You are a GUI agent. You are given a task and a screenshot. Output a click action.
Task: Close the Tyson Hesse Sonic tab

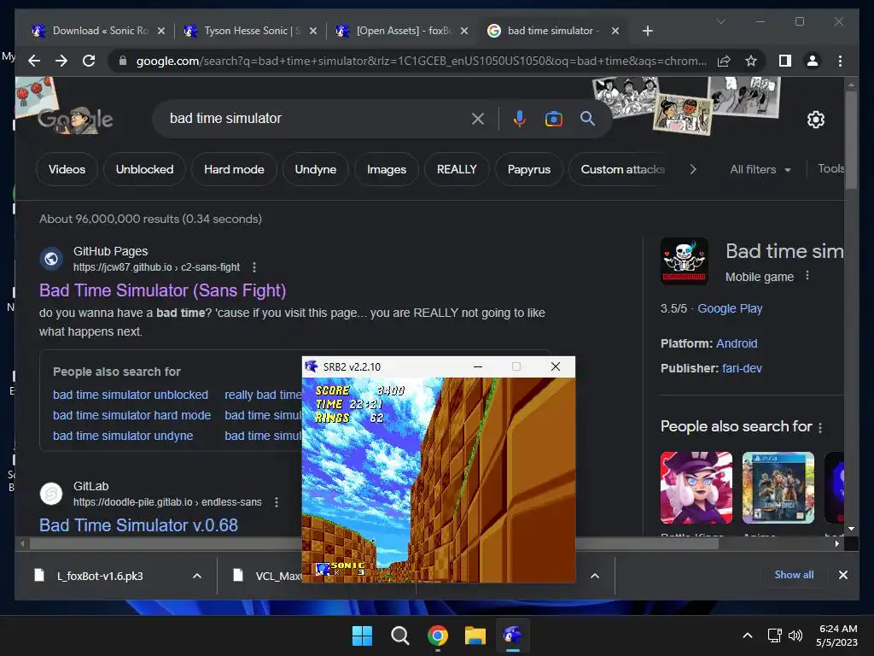pyautogui.click(x=313, y=31)
